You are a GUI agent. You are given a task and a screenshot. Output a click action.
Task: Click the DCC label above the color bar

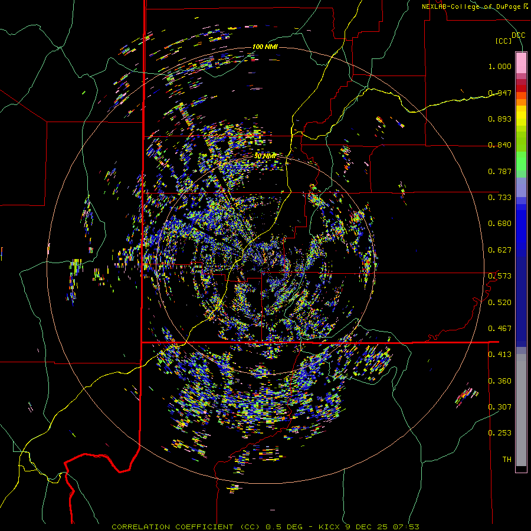pyautogui.click(x=518, y=35)
